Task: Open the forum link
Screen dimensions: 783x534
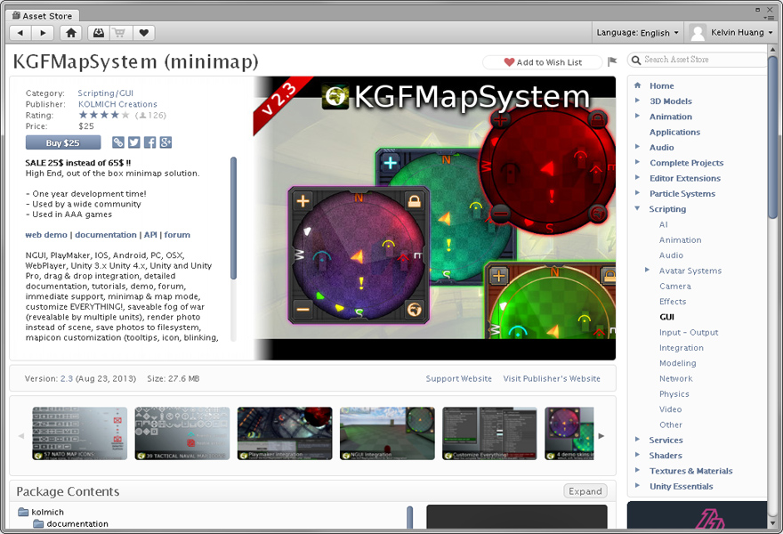Action: click(x=177, y=235)
